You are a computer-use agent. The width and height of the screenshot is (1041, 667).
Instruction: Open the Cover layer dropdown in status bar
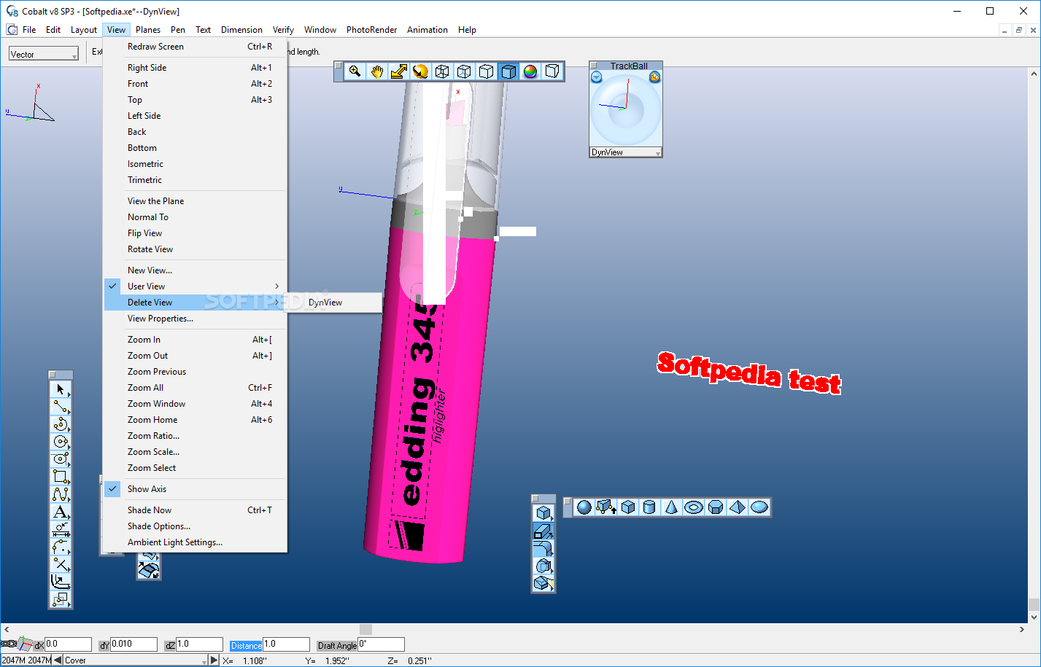click(x=136, y=660)
